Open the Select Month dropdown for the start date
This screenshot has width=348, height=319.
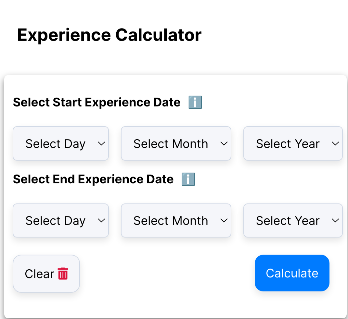point(176,143)
